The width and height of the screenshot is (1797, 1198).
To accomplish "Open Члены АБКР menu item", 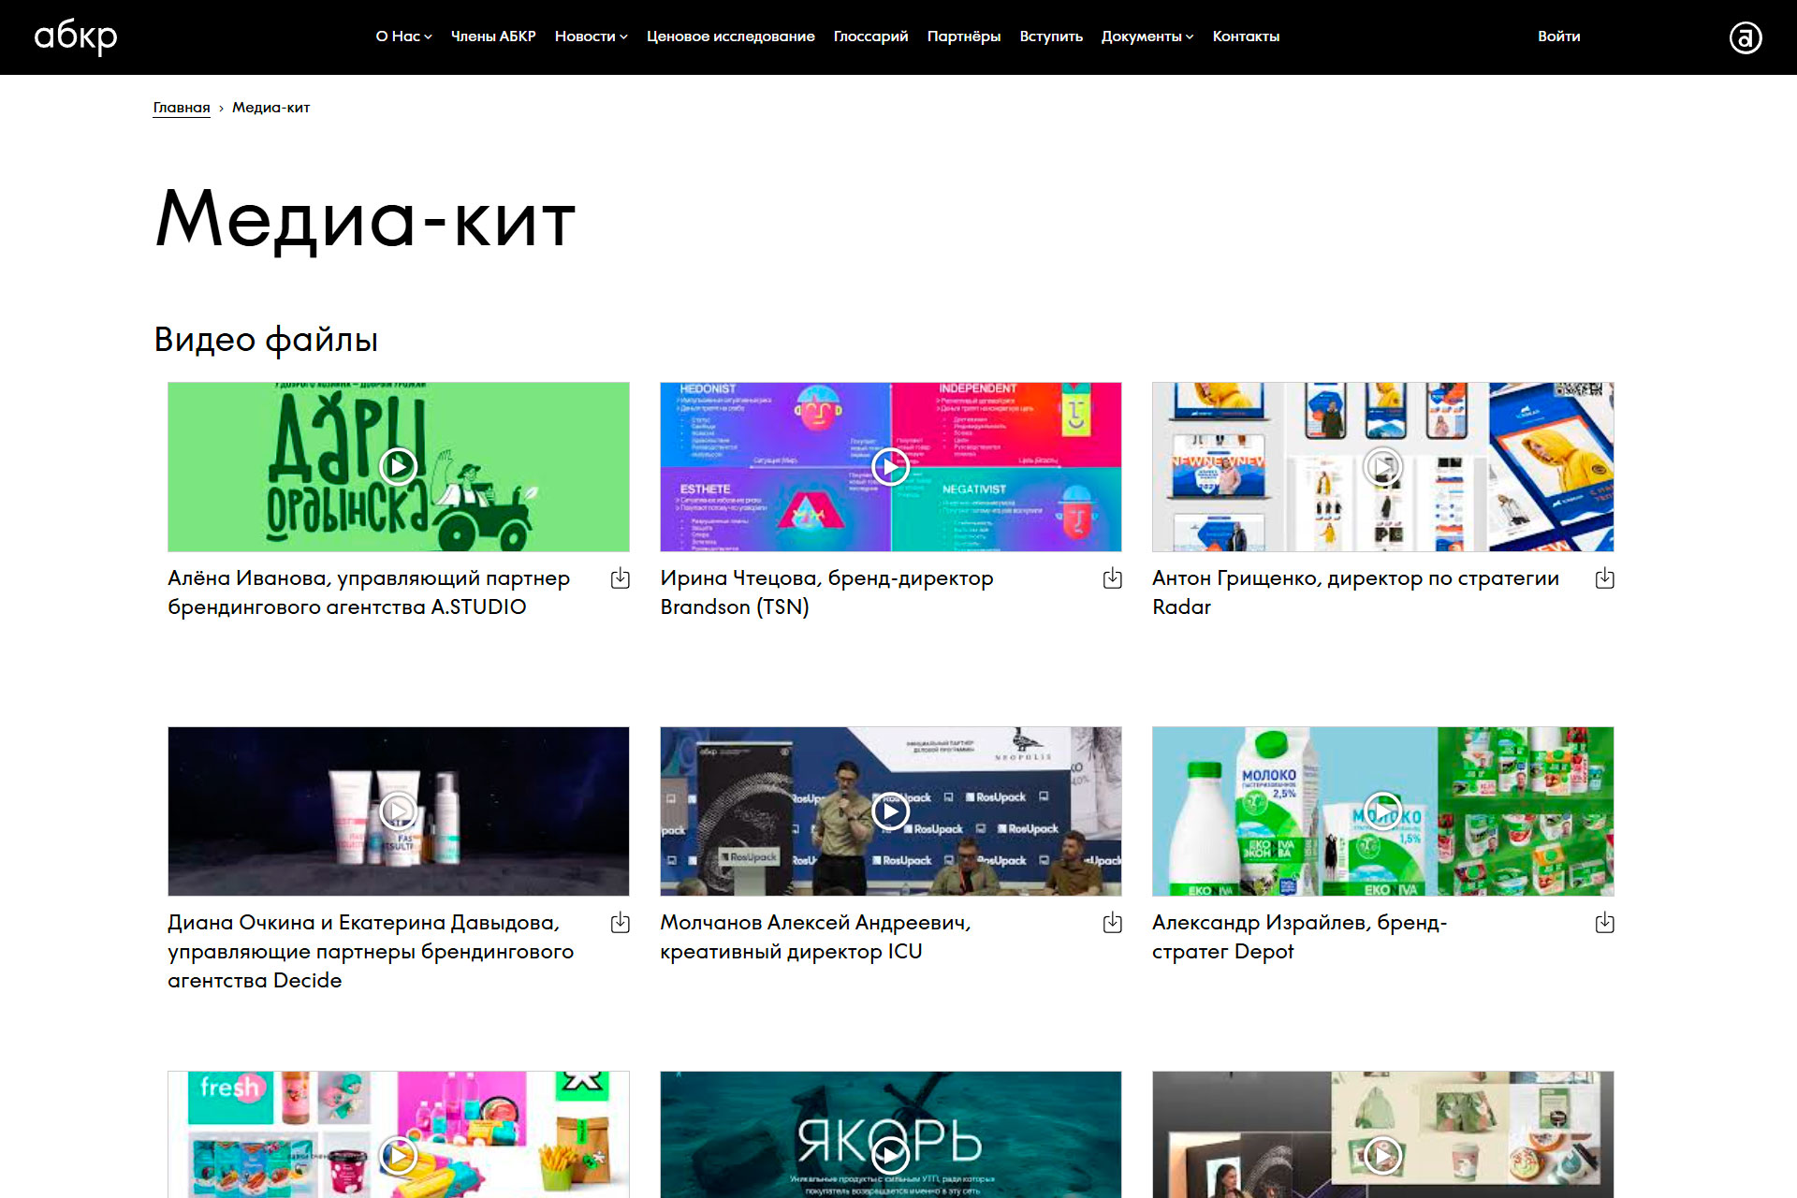I will point(493,37).
